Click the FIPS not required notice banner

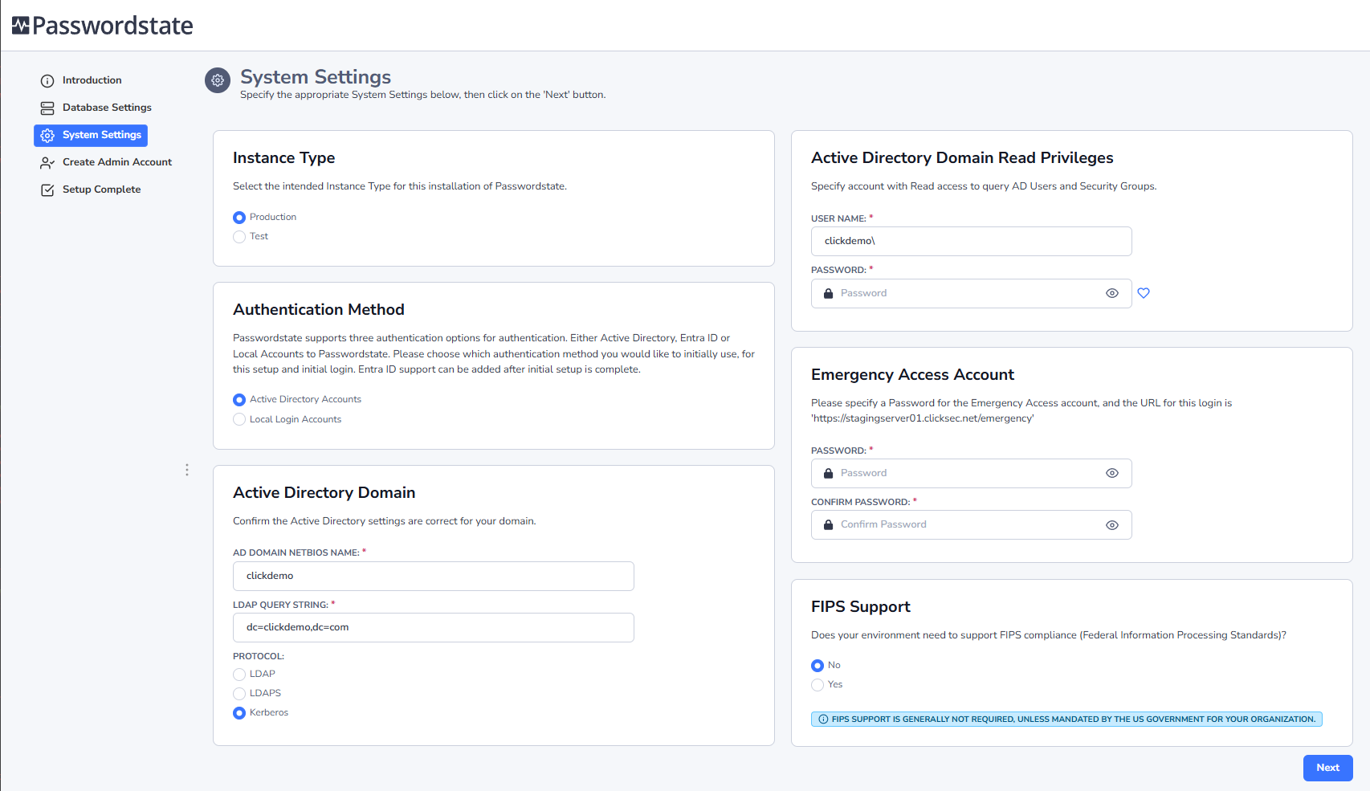(x=1066, y=720)
